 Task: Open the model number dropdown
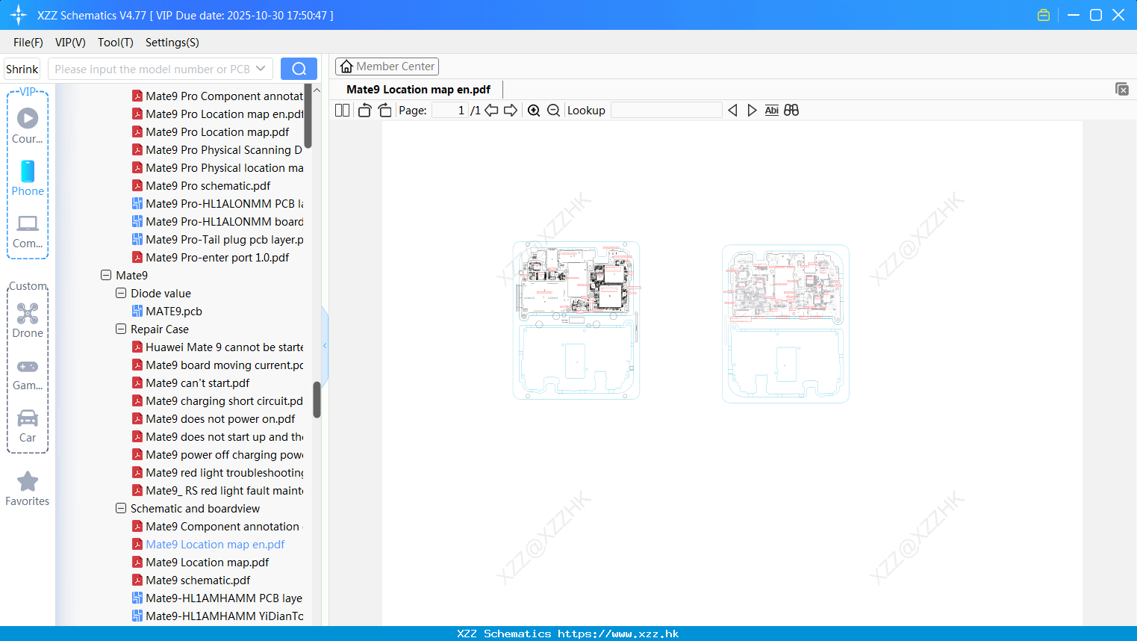pyautogui.click(x=261, y=69)
